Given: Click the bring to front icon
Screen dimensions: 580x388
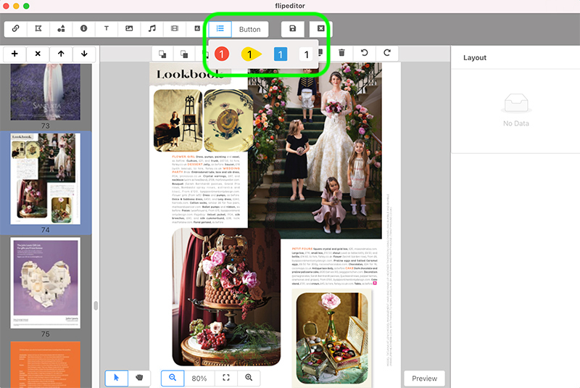Looking at the screenshot, I should pyautogui.click(x=162, y=54).
